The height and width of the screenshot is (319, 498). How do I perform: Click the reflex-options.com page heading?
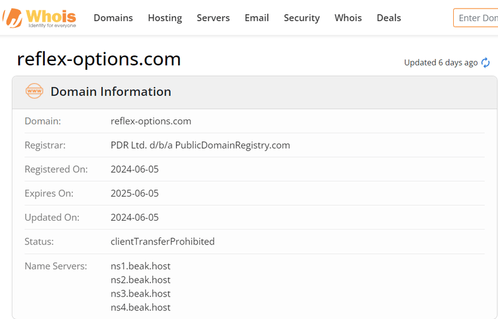point(99,59)
